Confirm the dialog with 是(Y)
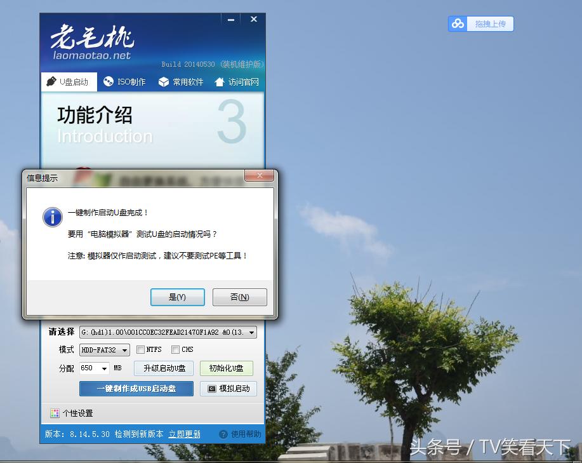The height and width of the screenshot is (463, 582). point(178,297)
